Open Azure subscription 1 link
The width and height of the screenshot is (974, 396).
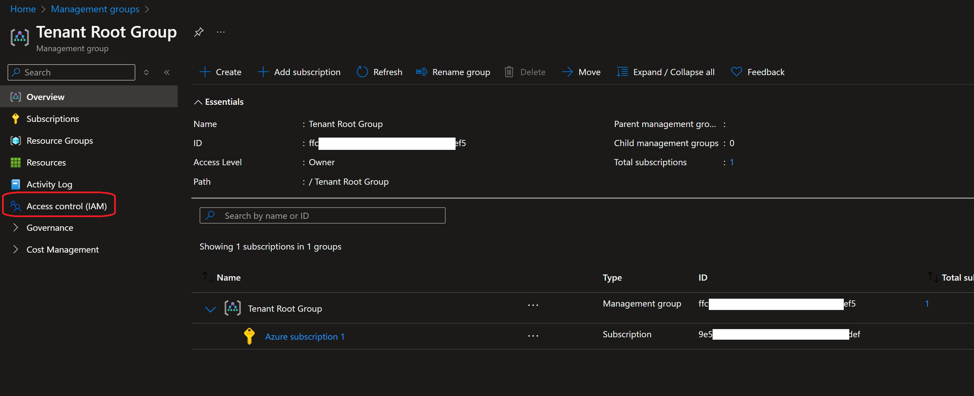[305, 336]
